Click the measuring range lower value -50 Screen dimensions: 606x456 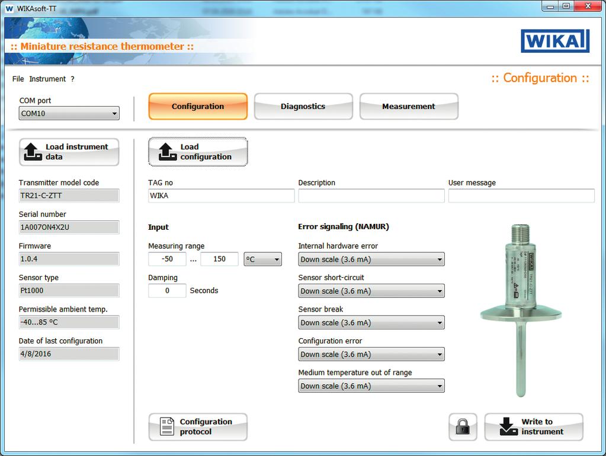point(167,259)
